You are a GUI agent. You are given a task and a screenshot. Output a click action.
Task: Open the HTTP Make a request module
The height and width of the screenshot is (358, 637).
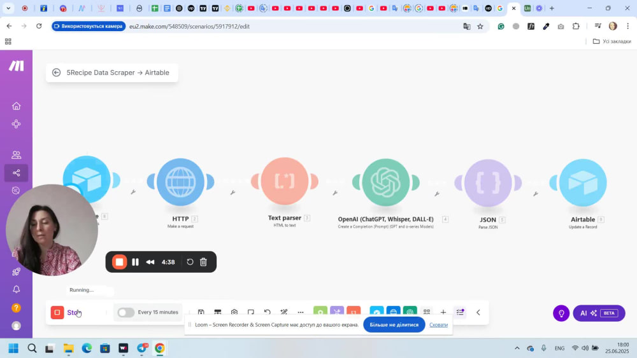tap(180, 182)
